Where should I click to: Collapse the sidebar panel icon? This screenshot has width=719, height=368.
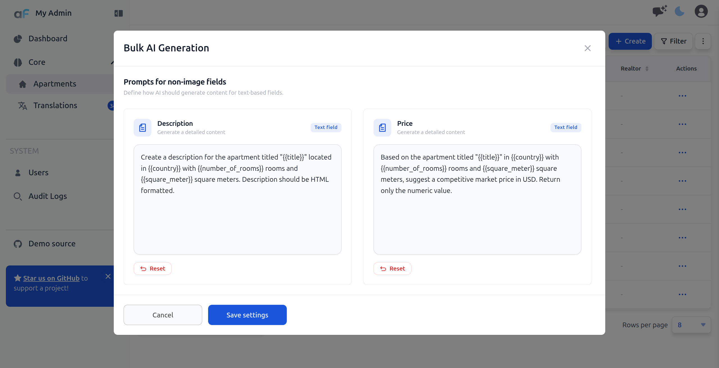click(119, 13)
